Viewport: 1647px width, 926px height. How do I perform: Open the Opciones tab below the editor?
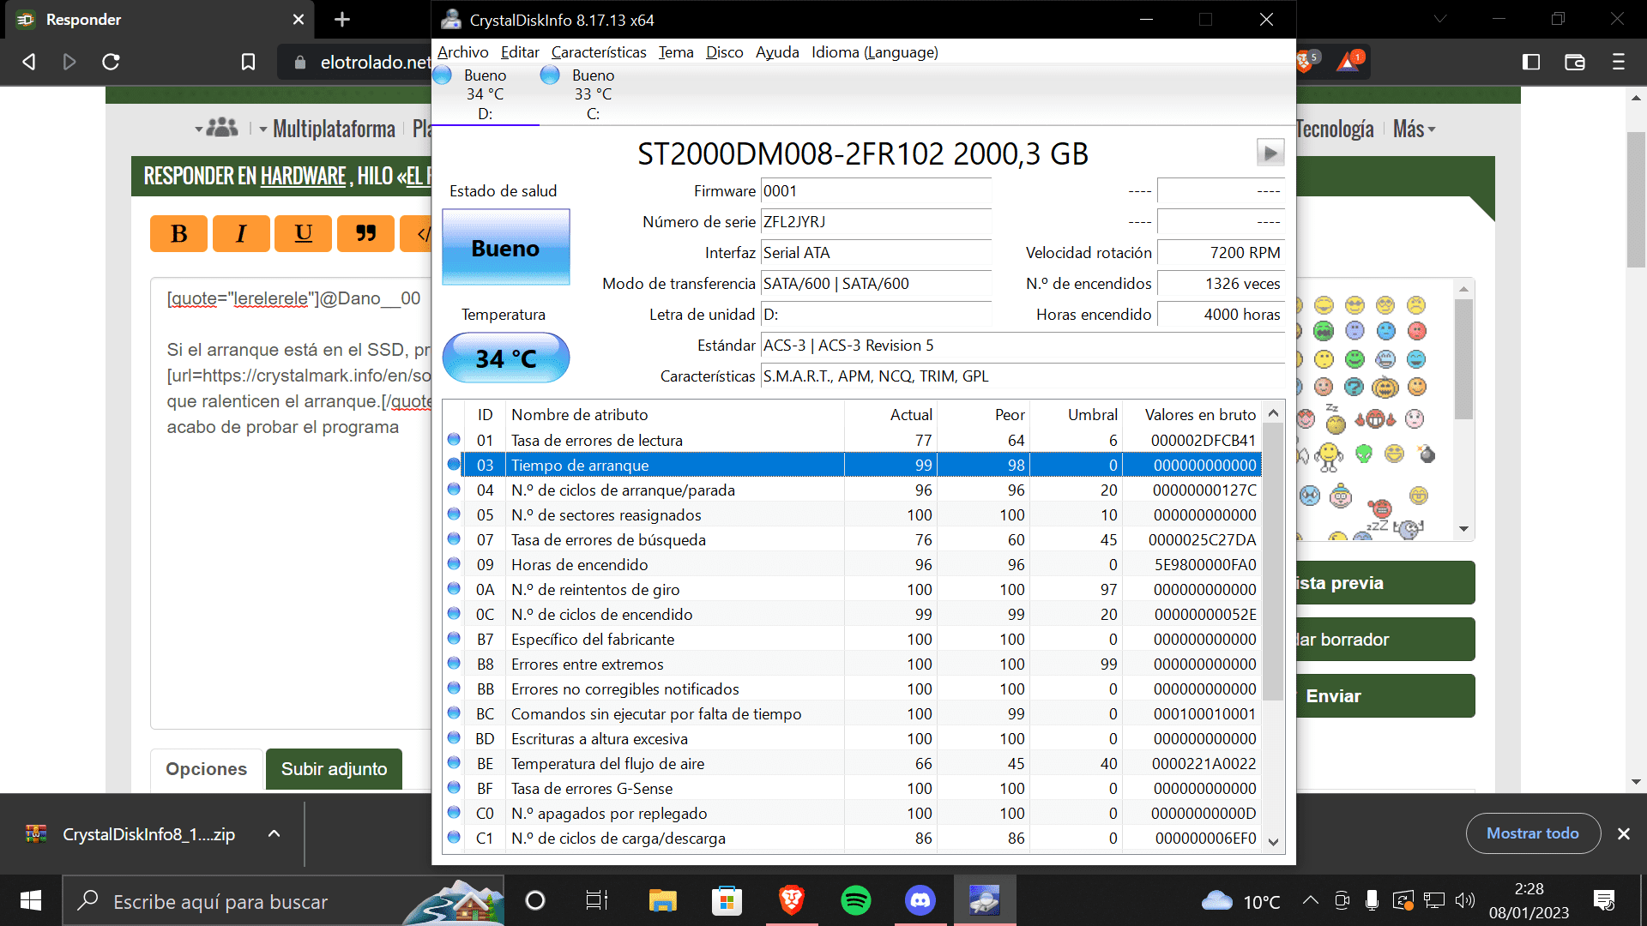tap(207, 769)
